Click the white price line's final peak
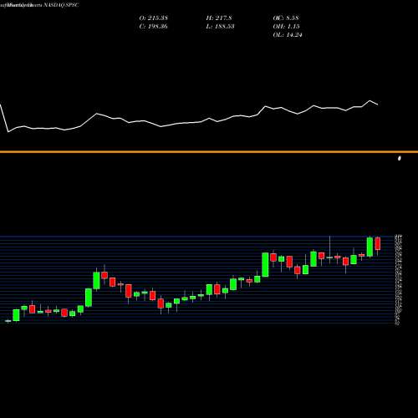 [x=370, y=100]
